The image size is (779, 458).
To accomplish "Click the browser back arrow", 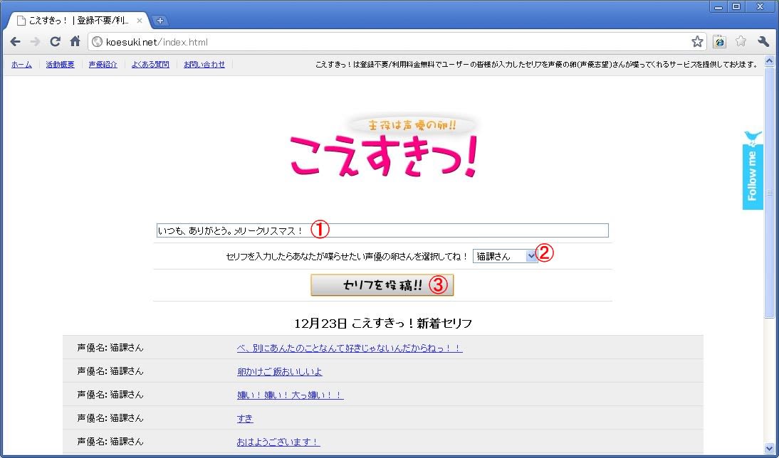I will (x=15, y=42).
